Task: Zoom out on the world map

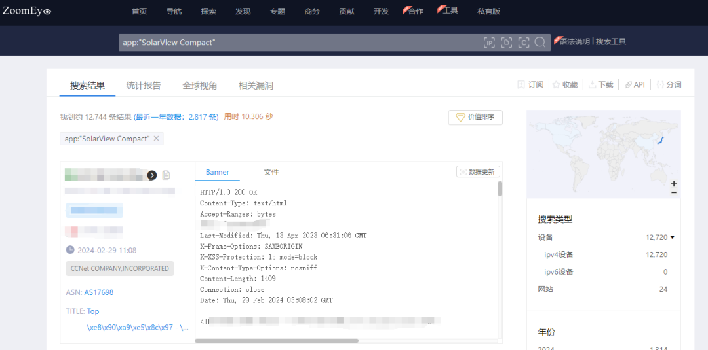Action: (674, 192)
